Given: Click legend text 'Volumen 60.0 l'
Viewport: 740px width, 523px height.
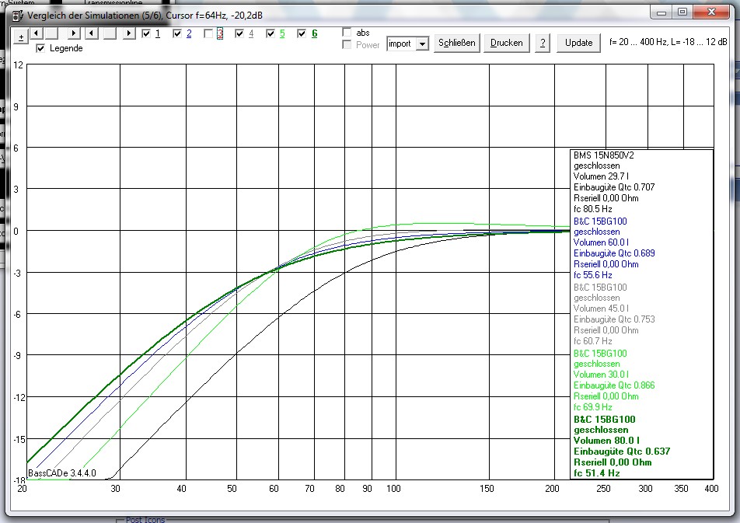Looking at the screenshot, I should click(602, 242).
